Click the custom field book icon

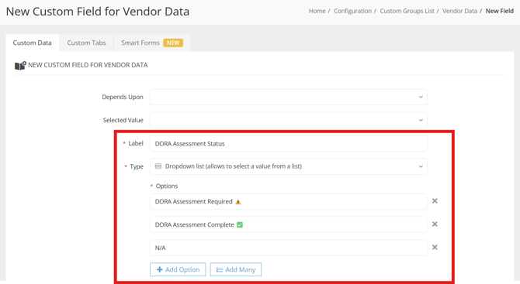20,66
